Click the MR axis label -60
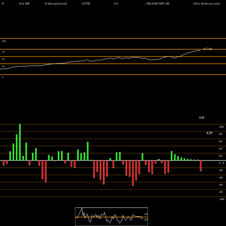The image size is (226, 226). pos(221,185)
